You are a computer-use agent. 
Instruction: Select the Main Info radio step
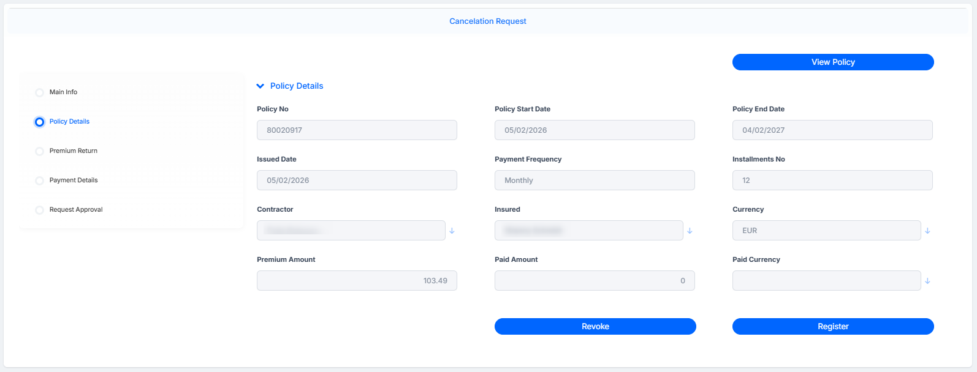(x=39, y=92)
